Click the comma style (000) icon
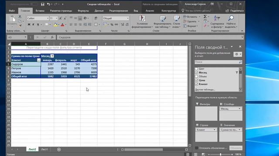 click(x=116, y=25)
